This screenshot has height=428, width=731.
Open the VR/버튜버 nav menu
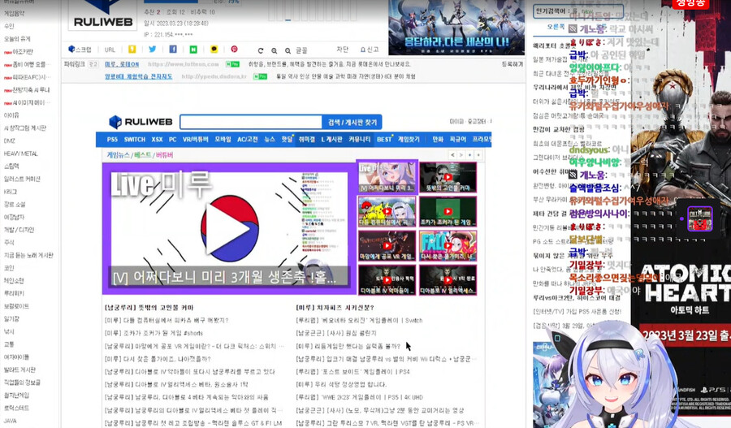195,140
